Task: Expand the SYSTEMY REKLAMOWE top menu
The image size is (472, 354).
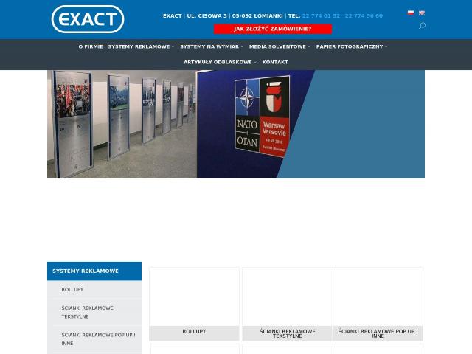Action: [x=140, y=46]
